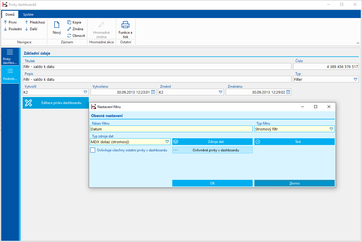Select the Domů ribbon tab
The image size is (362, 242).
point(10,15)
